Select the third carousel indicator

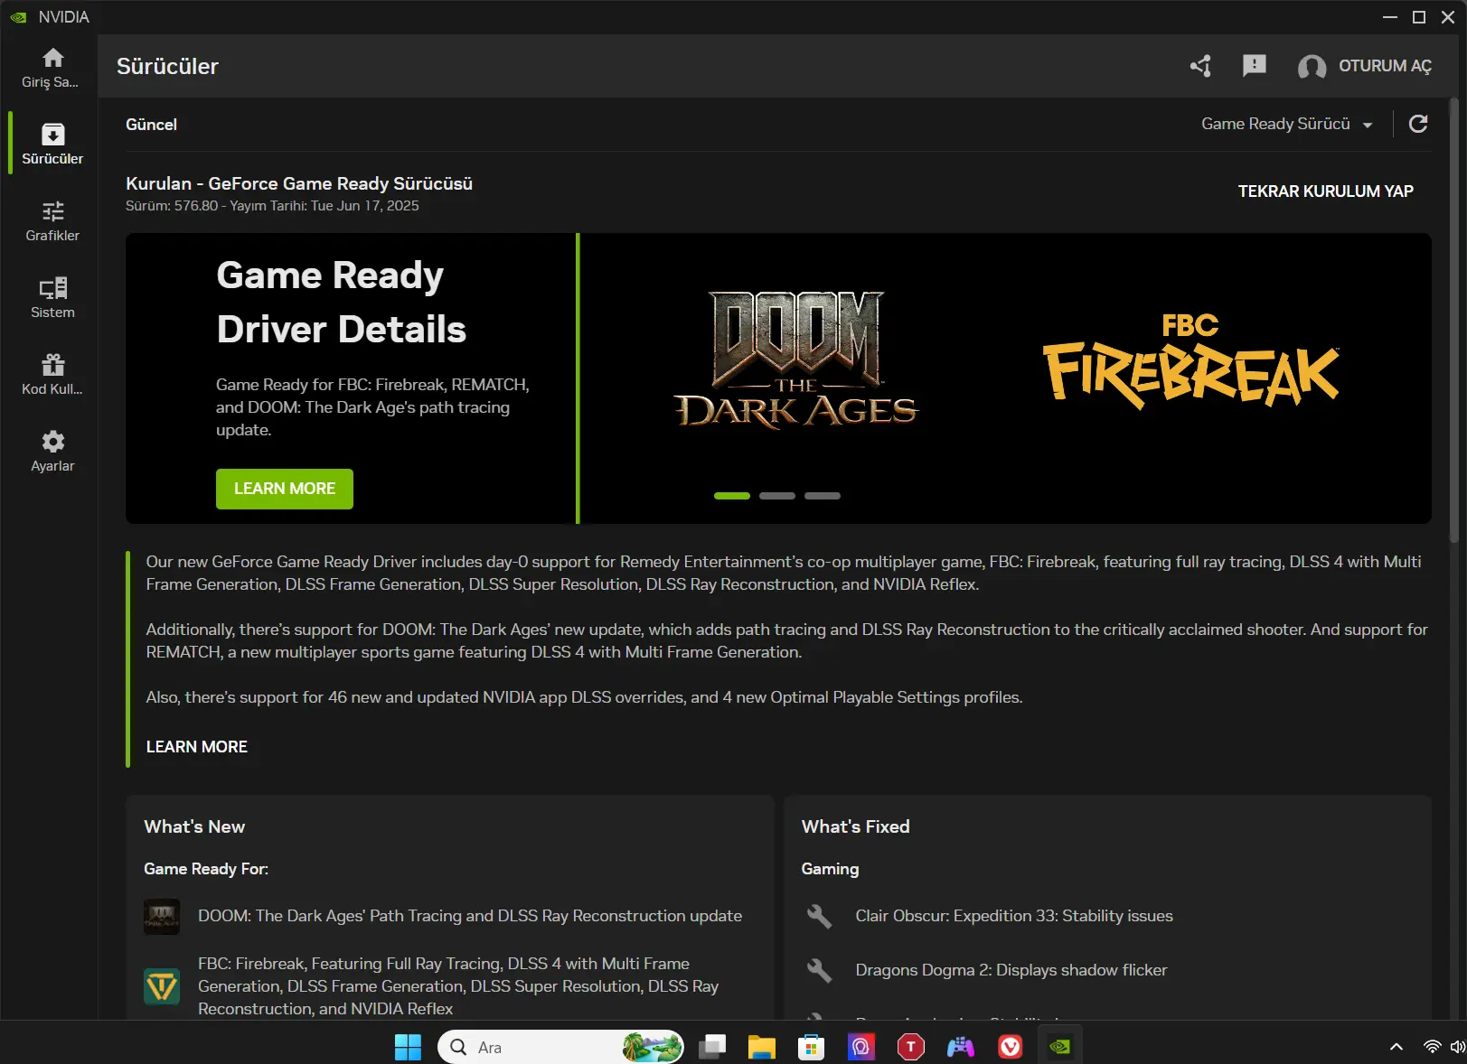tap(823, 496)
